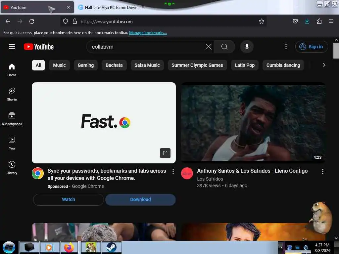Open options for Lleno Contigo video
Viewport: 339px width, 254px height.
point(322,171)
